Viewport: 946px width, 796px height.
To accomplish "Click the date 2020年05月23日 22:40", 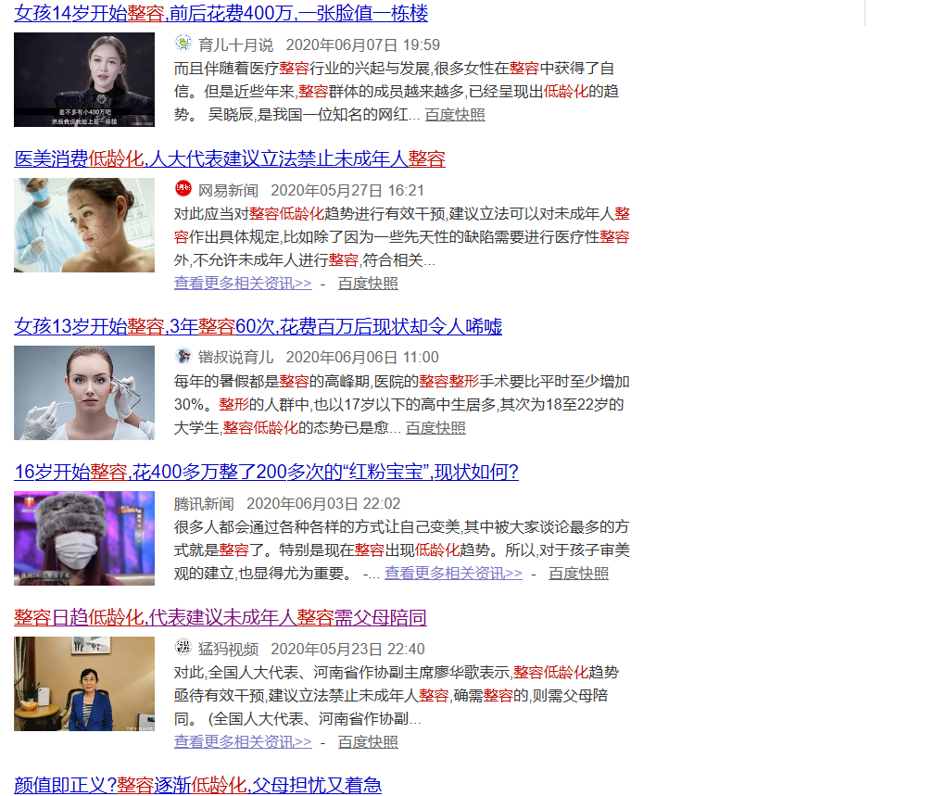I will 347,649.
